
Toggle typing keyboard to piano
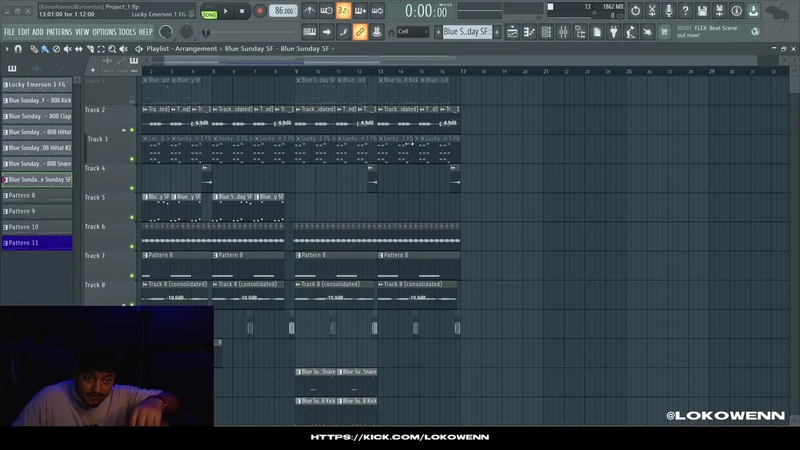(309, 32)
